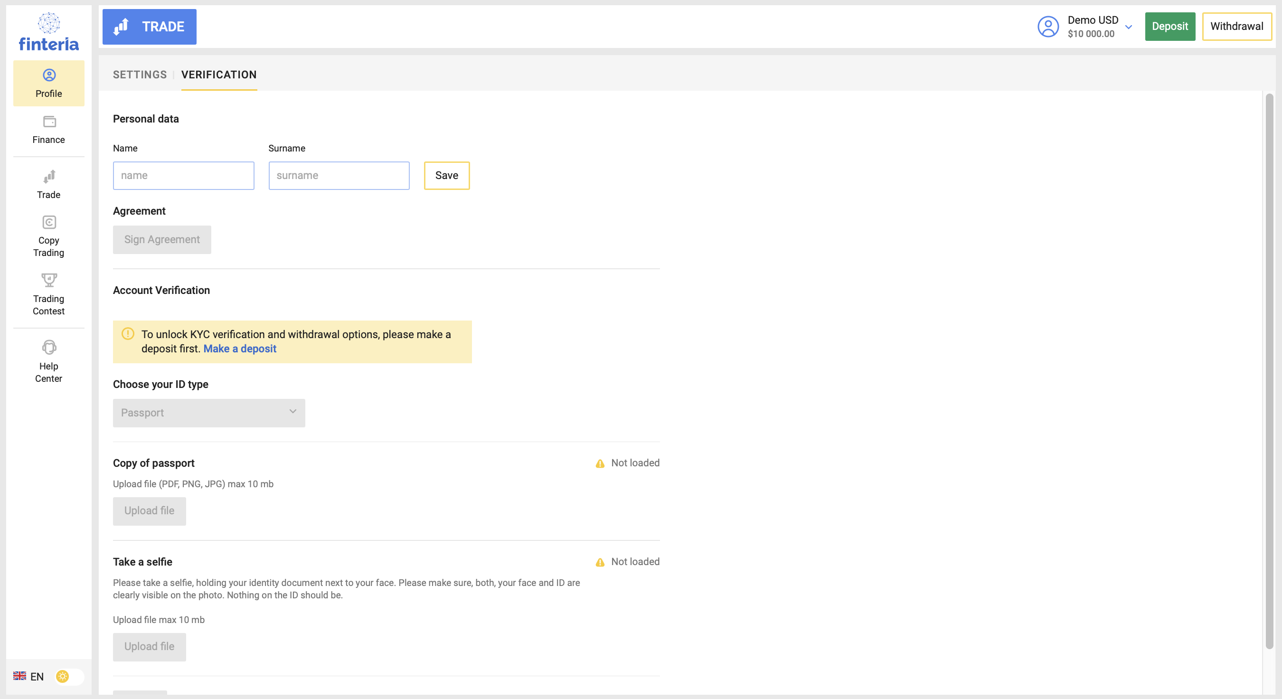Viewport: 1282px width, 699px height.
Task: Click the Withdrawal button
Action: coord(1236,27)
